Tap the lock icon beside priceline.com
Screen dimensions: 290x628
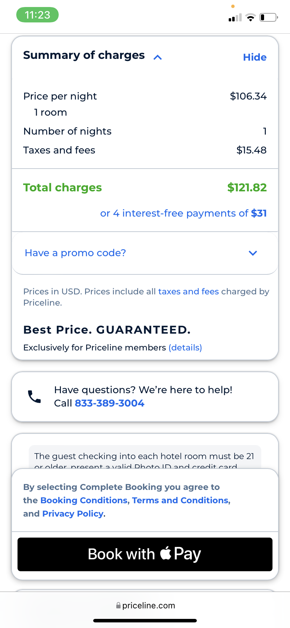coord(118,606)
